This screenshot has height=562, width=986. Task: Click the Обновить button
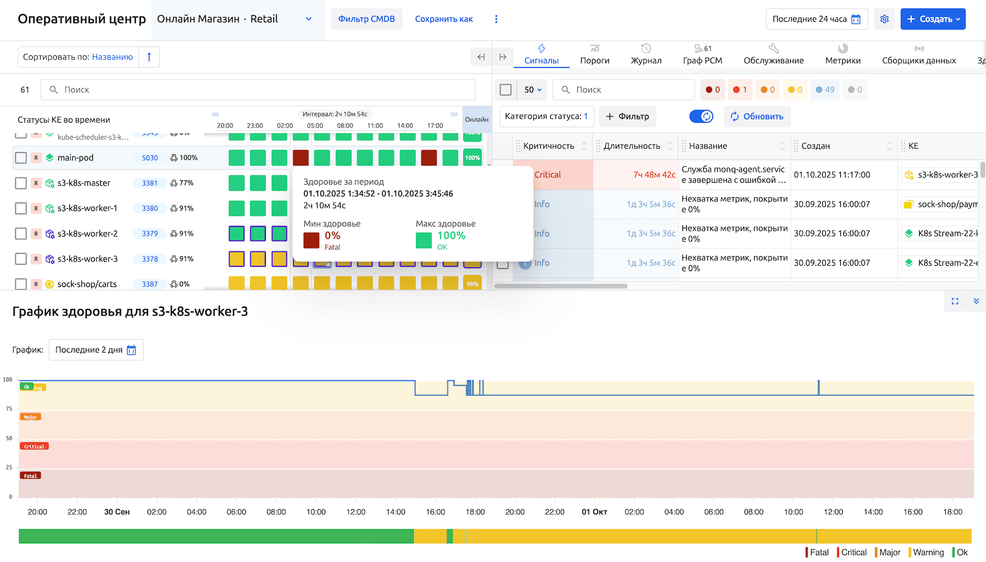756,117
